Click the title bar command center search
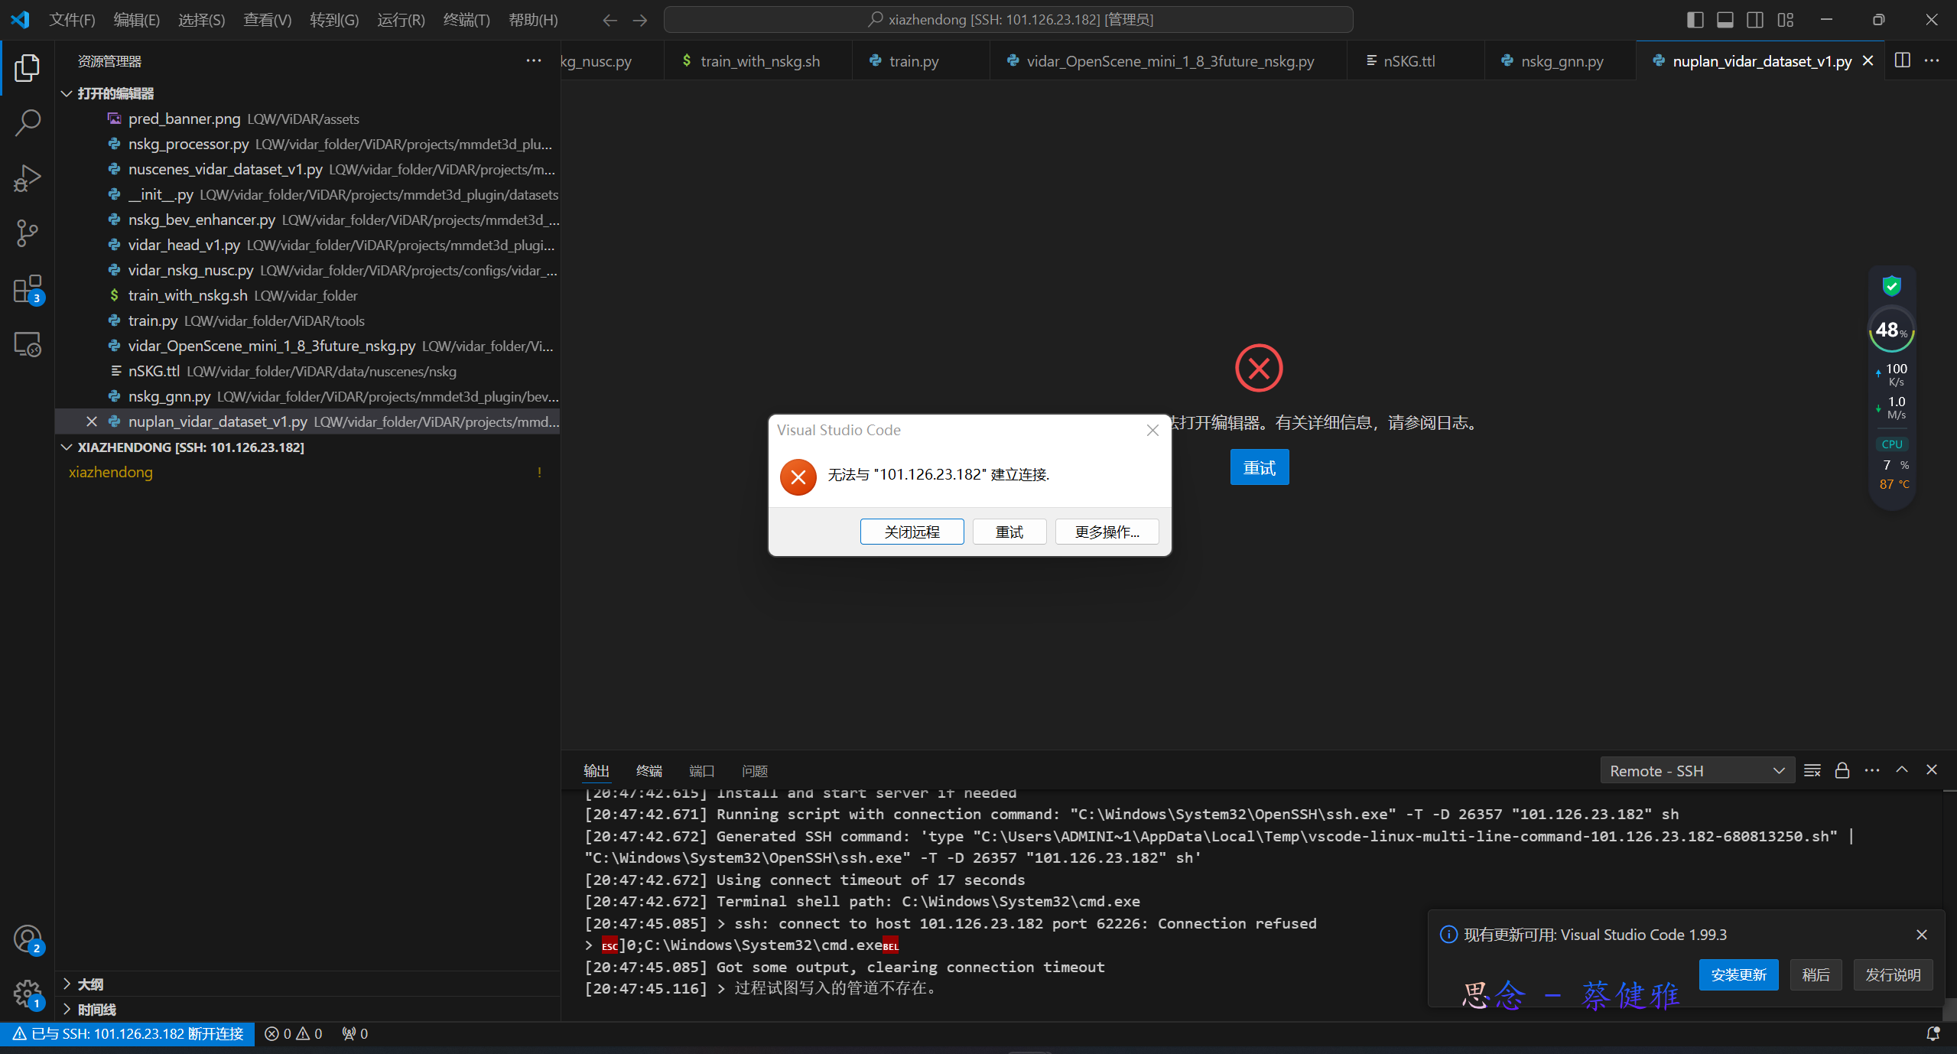The image size is (1957, 1054). click(1008, 20)
